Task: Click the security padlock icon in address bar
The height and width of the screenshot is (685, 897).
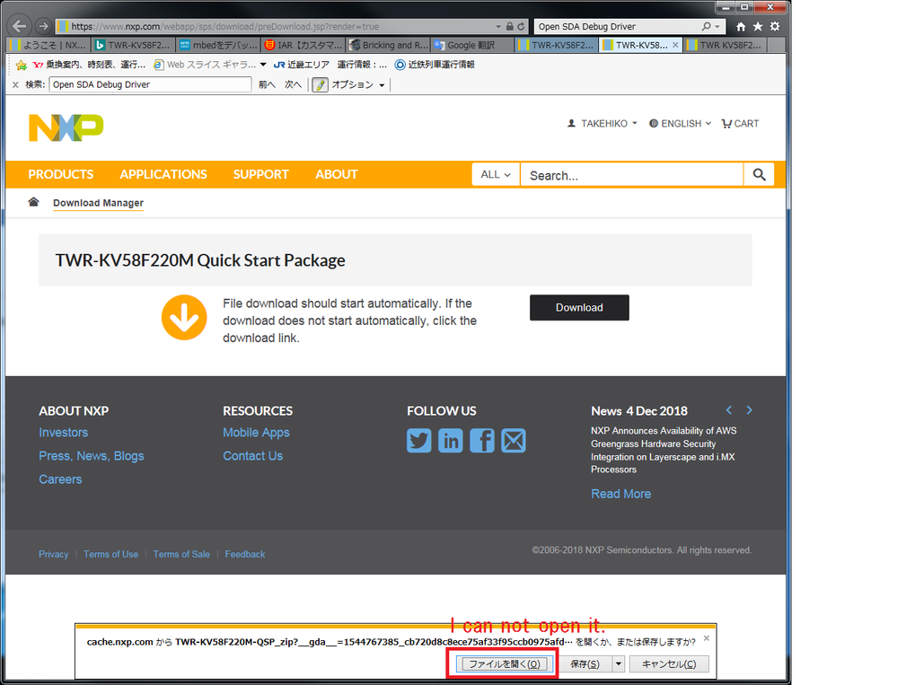Action: click(x=509, y=26)
